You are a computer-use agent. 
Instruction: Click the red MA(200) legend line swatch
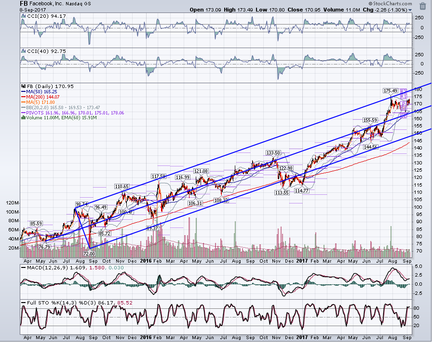[x=24, y=97]
